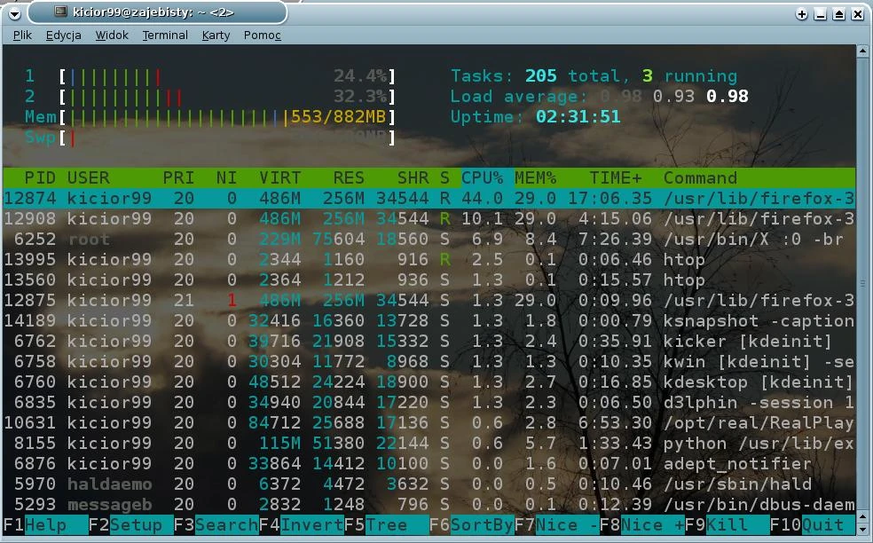Open the Terminal menu

[x=165, y=35]
